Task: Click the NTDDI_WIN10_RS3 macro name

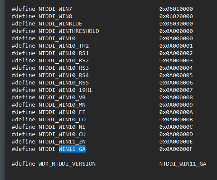Action: click(63, 68)
